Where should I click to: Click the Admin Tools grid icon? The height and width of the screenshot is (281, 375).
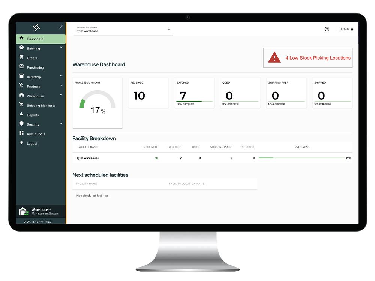pos(21,133)
